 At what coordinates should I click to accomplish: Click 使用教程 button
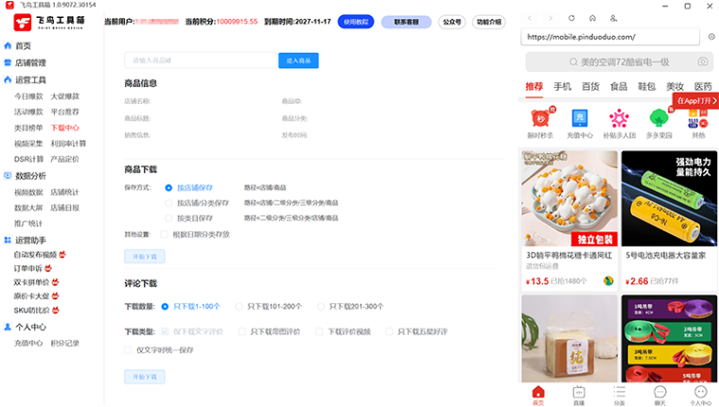[x=356, y=22]
